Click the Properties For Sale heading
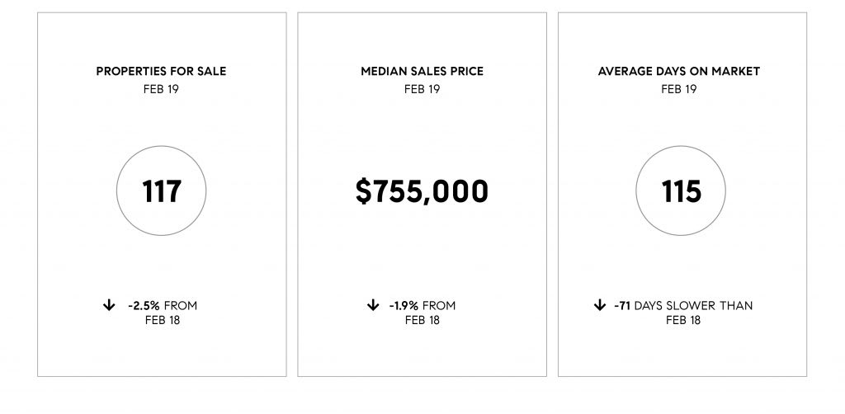 pyautogui.click(x=161, y=72)
